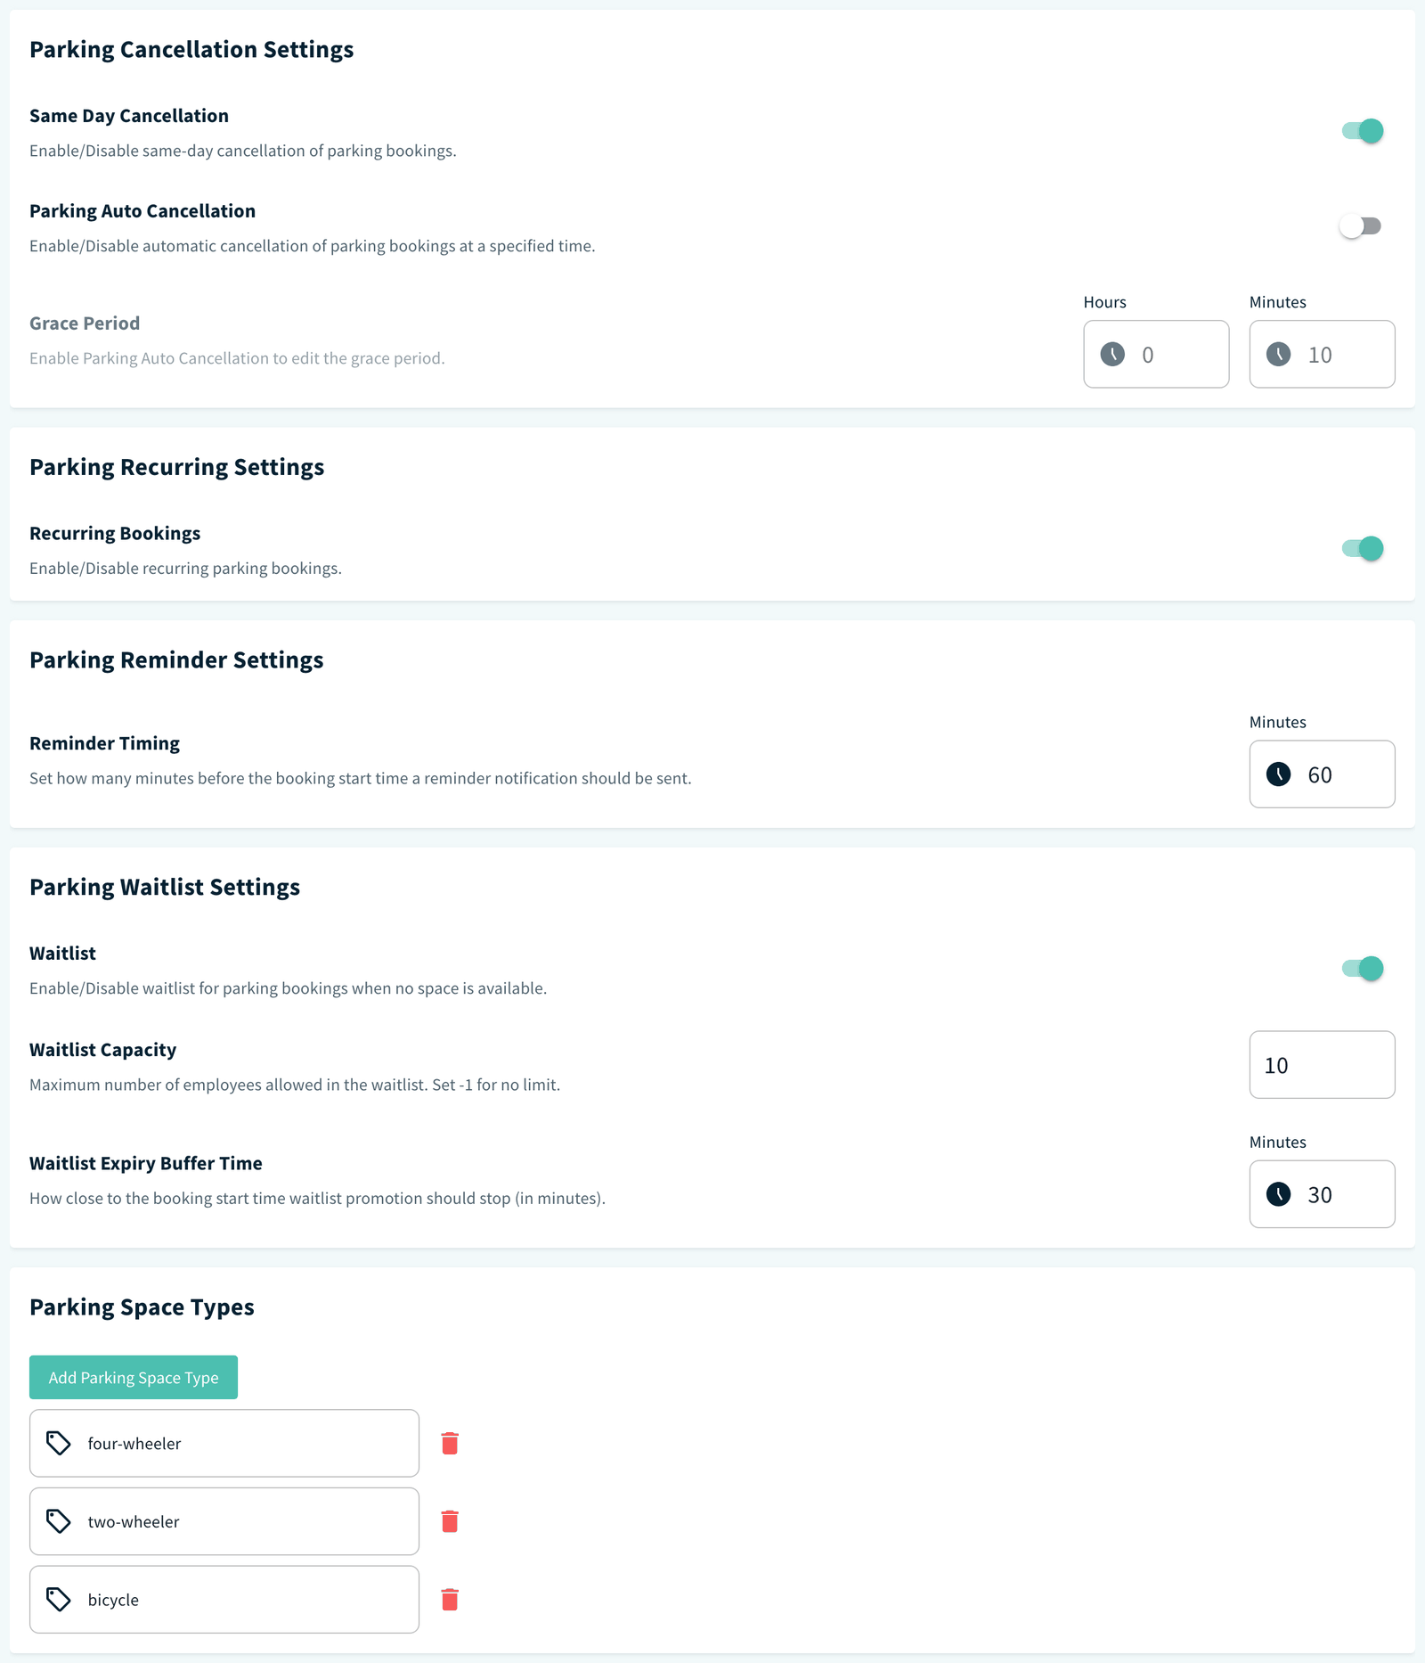
Task: Toggle the Recurring Bookings switch
Action: tap(1363, 548)
